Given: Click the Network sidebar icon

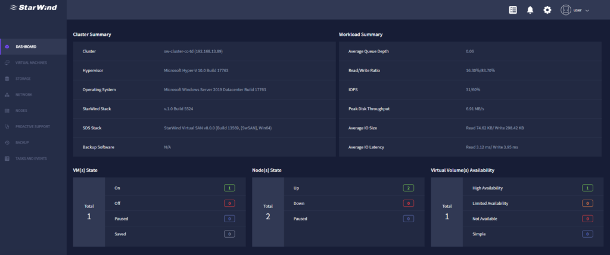Looking at the screenshot, I should click(7, 95).
